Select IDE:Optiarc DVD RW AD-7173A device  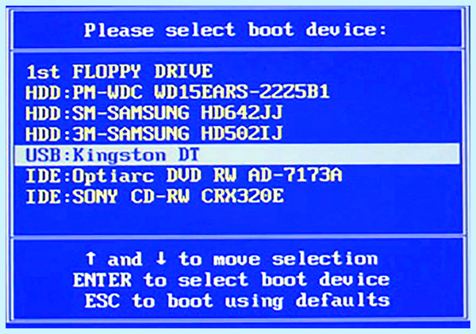(x=184, y=175)
